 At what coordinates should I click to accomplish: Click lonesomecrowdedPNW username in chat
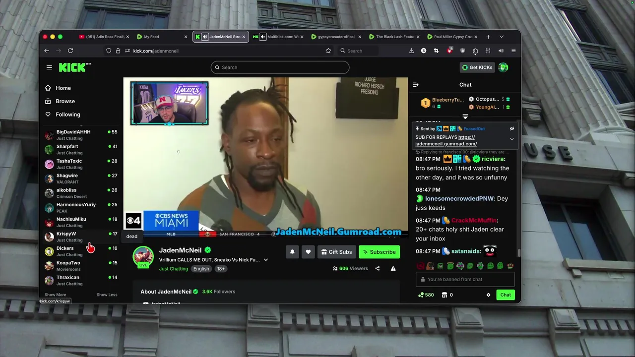(x=459, y=199)
